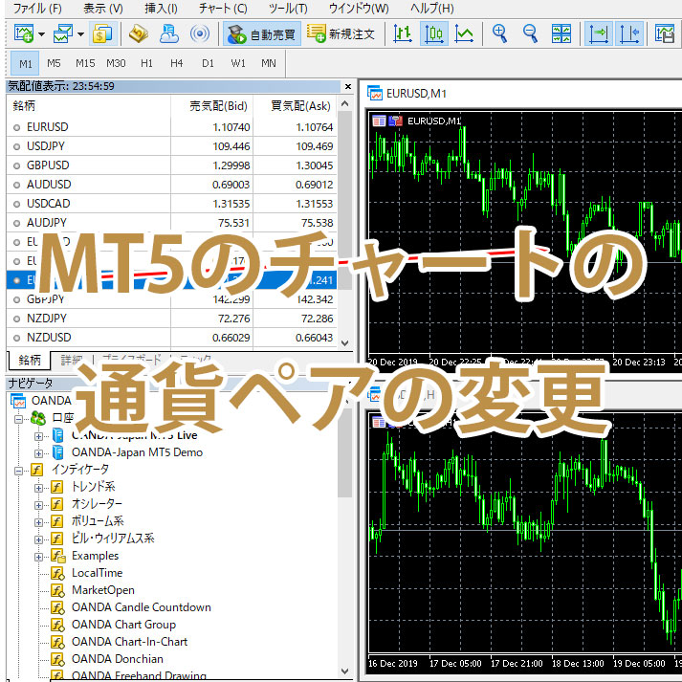Click the 銘柄 column header
Screen dimensions: 682x682
(x=89, y=106)
